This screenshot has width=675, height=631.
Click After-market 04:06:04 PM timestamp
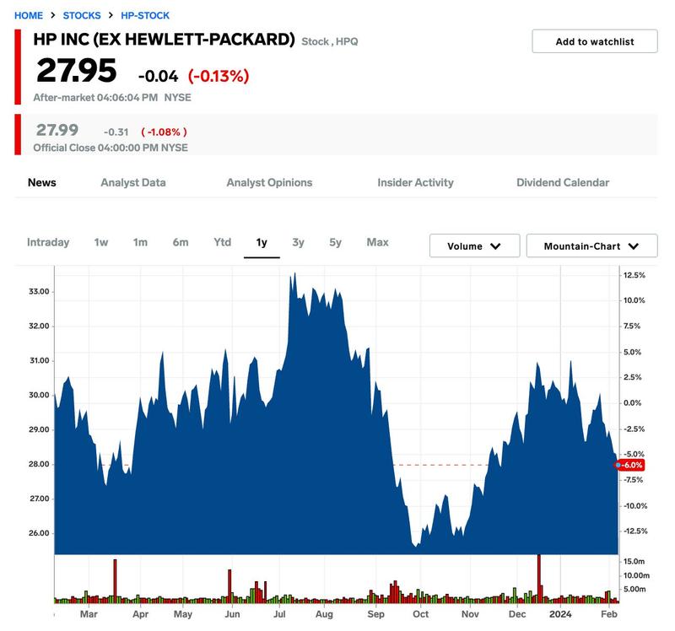(x=95, y=97)
